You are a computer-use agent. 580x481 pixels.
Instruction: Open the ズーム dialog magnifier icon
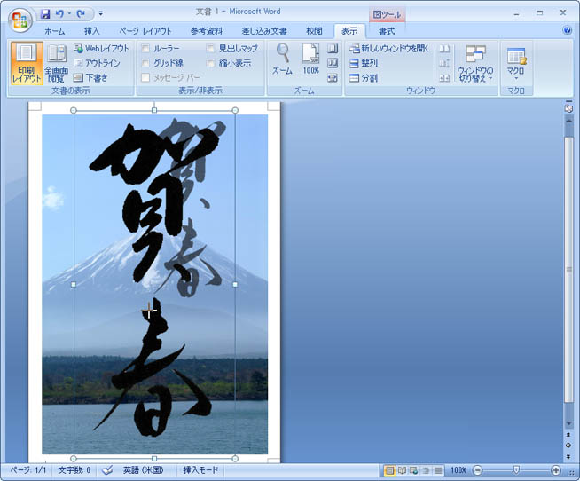[x=282, y=59]
